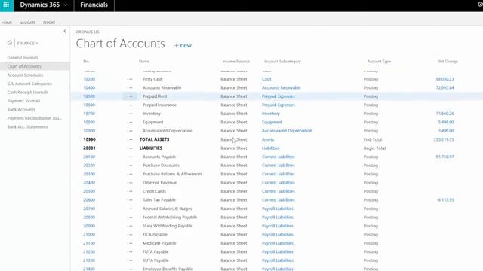The width and height of the screenshot is (483, 271).
Task: Open the ellipsis menu for Purchase Returns & Allowances
Action: coord(130,174)
